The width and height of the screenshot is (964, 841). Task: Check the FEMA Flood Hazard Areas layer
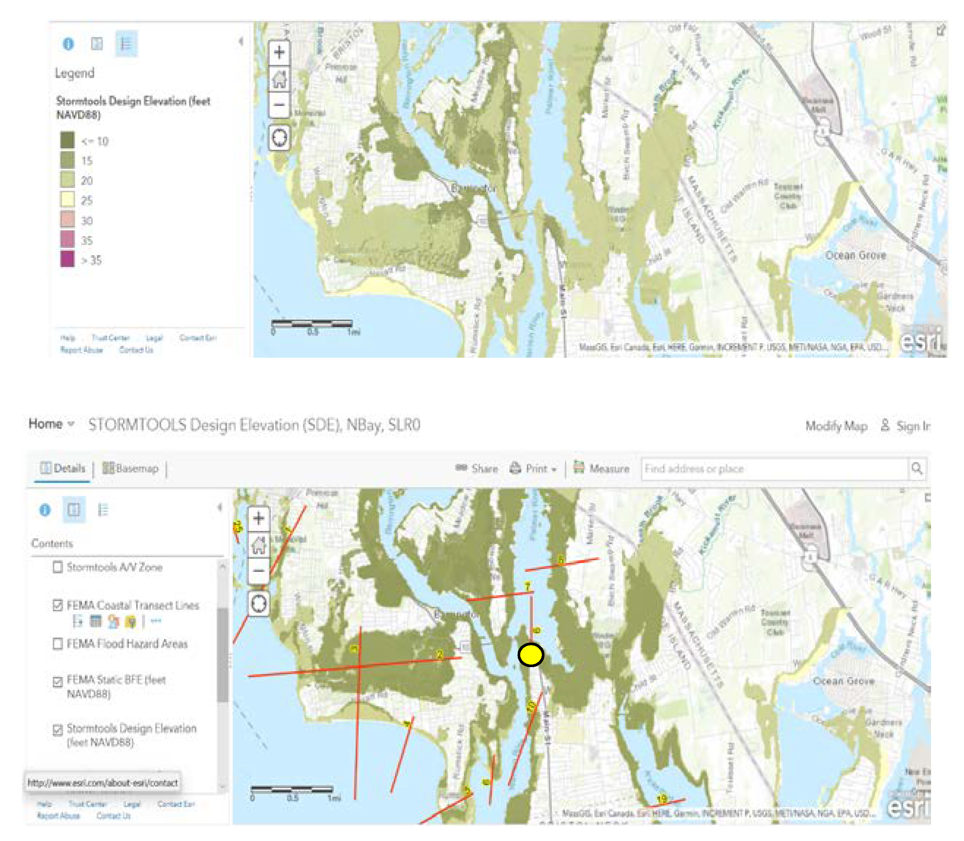pyautogui.click(x=58, y=643)
